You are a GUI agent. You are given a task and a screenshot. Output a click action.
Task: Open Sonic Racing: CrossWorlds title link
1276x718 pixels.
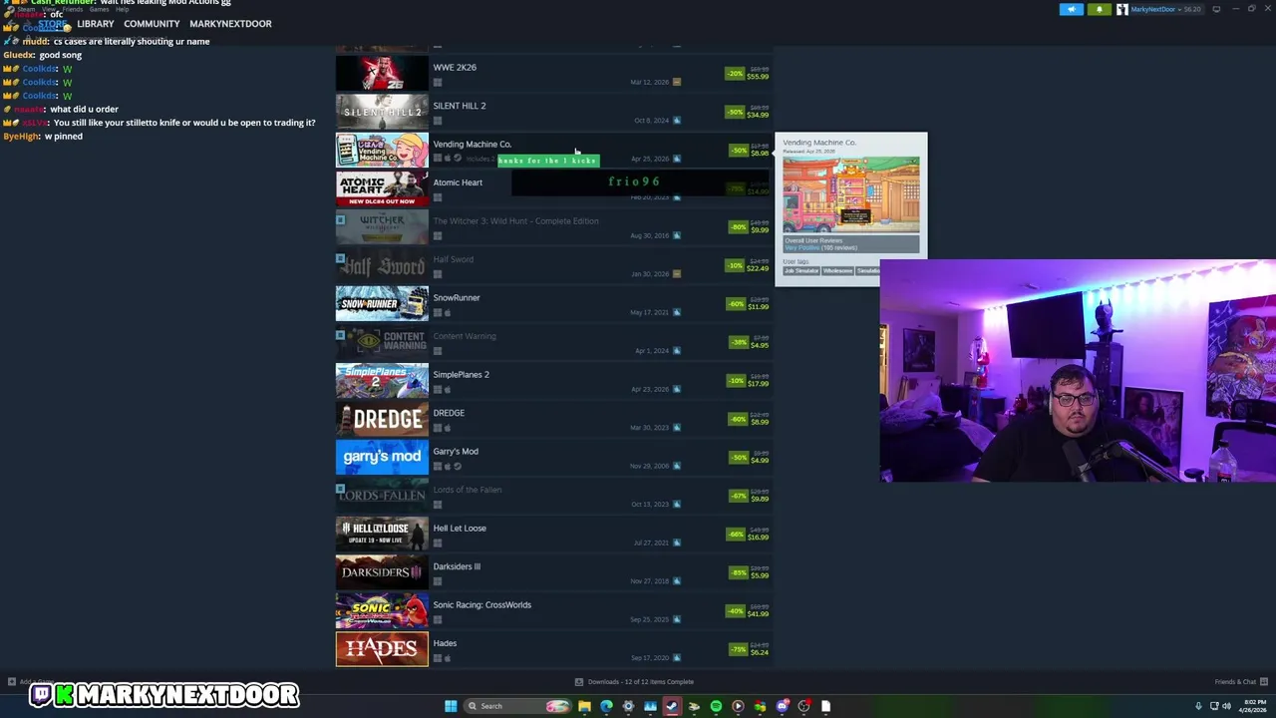pyautogui.click(x=481, y=605)
